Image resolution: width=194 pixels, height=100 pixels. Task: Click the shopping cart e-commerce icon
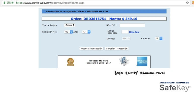(124, 61)
